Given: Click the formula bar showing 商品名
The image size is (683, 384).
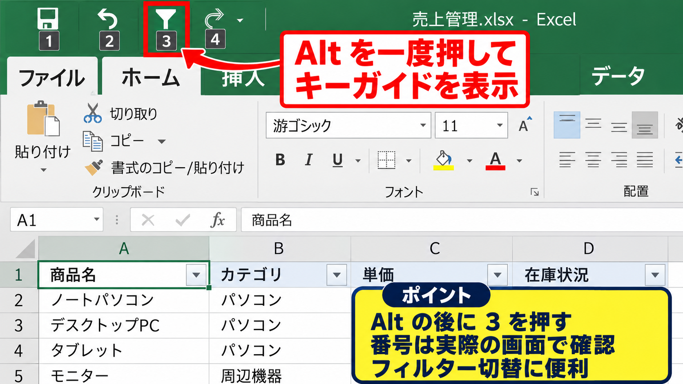Looking at the screenshot, I should (462, 220).
